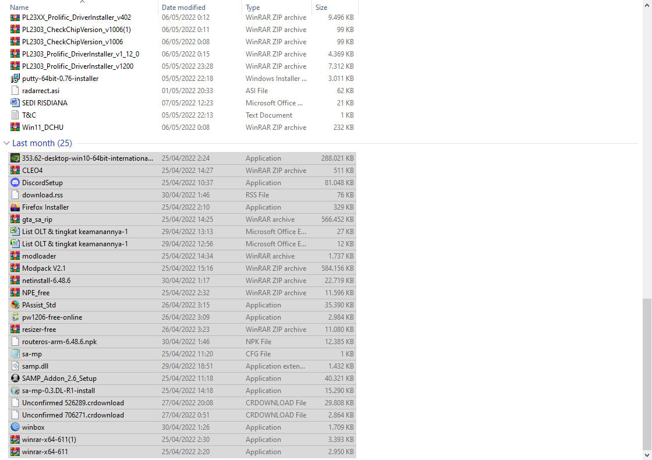Select PL2303_Prolific_DriverInstaller_v1200 file name
The height and width of the screenshot is (460, 652).
(78, 66)
